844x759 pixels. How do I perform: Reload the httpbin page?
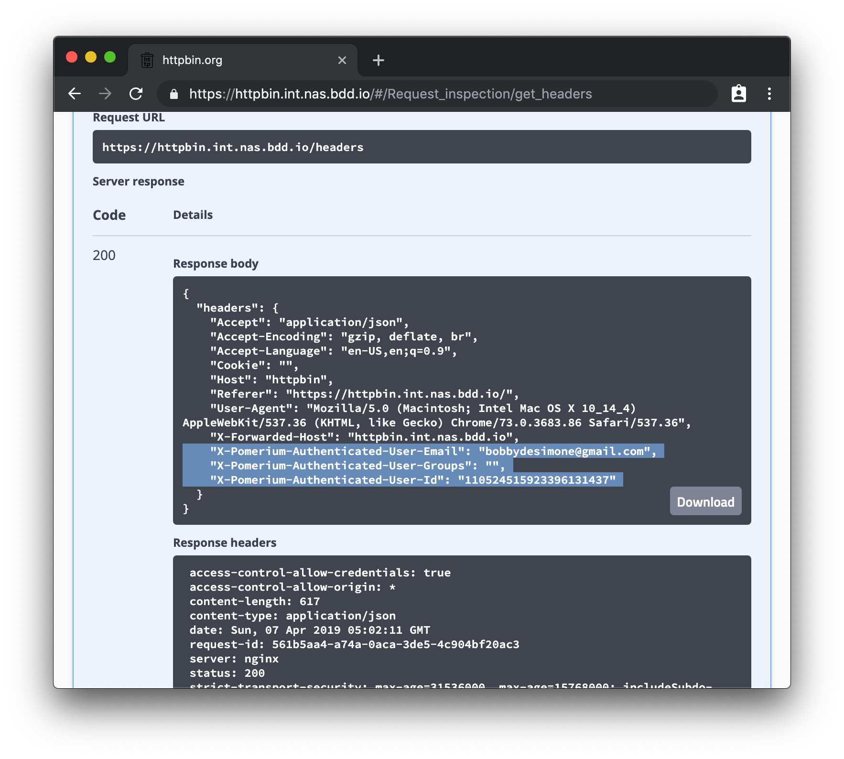click(x=136, y=94)
